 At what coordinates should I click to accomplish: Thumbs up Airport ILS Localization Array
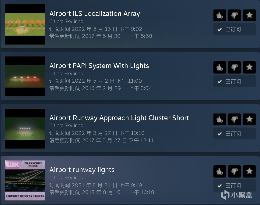pos(220,16)
